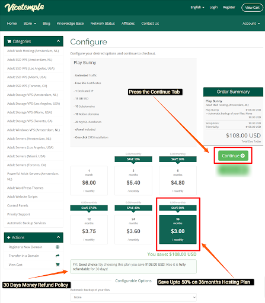Select the 3 months $5.40 plan
This screenshot has width=265, height=303.
click(x=133, y=180)
